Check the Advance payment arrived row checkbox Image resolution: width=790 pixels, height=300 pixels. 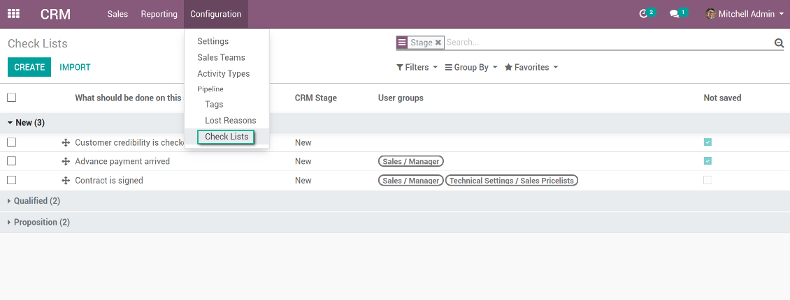[11, 161]
